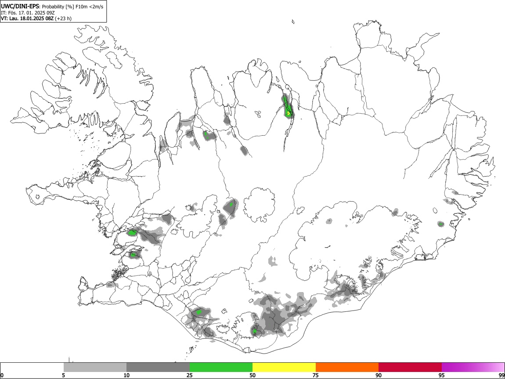
Task: Click legend tick label '0'
Action: point(2,375)
